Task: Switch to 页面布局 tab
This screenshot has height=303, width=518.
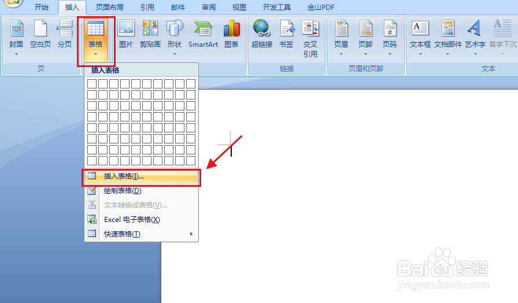Action: tap(110, 7)
